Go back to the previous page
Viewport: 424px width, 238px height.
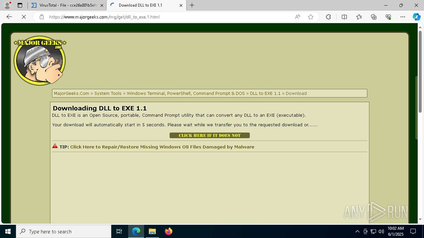click(x=9, y=17)
